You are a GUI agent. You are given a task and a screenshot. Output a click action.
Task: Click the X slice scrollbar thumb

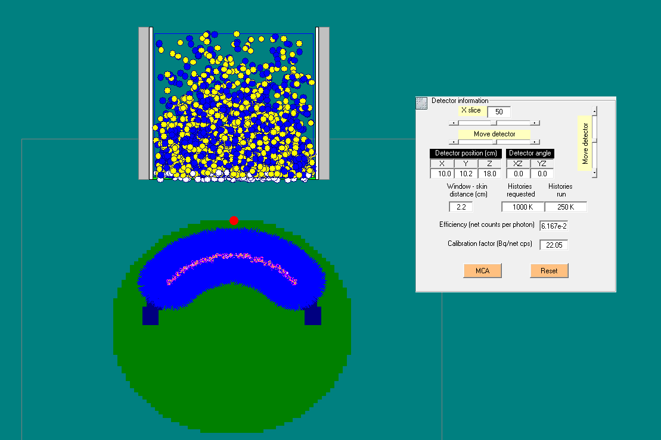click(494, 123)
